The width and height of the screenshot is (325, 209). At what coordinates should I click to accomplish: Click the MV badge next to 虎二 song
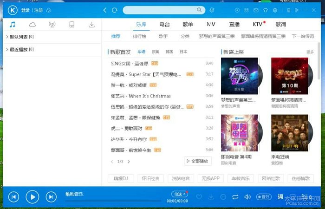tap(149, 128)
